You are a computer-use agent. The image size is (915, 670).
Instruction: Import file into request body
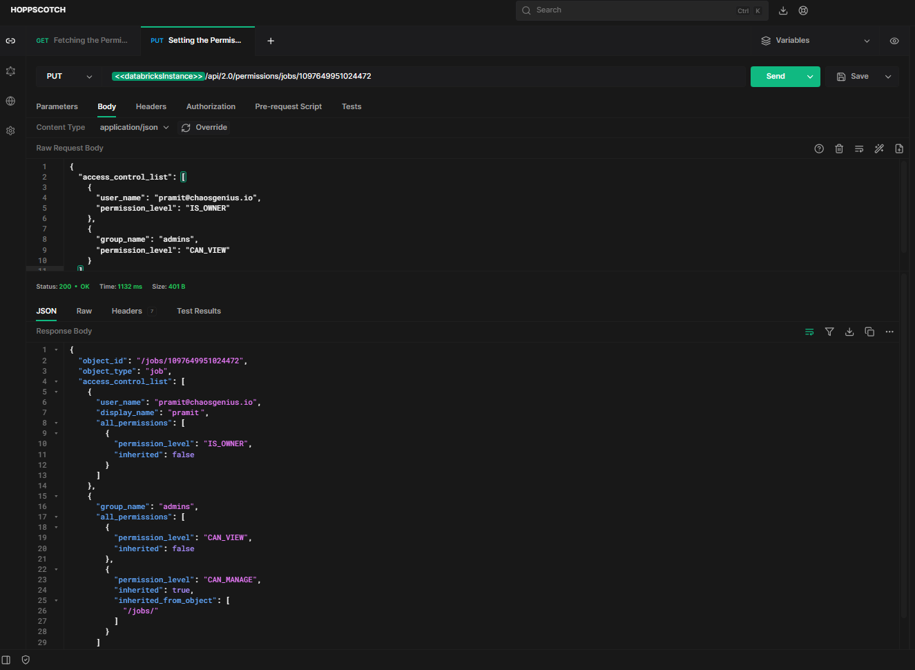tap(899, 149)
